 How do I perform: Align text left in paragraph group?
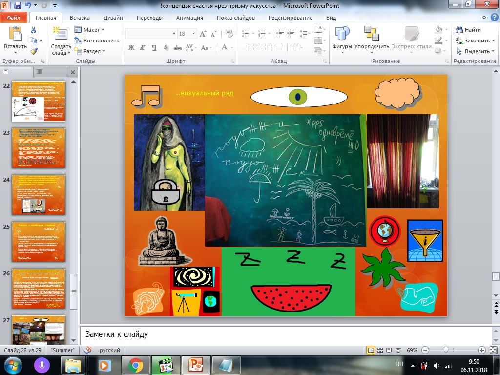[246, 48]
